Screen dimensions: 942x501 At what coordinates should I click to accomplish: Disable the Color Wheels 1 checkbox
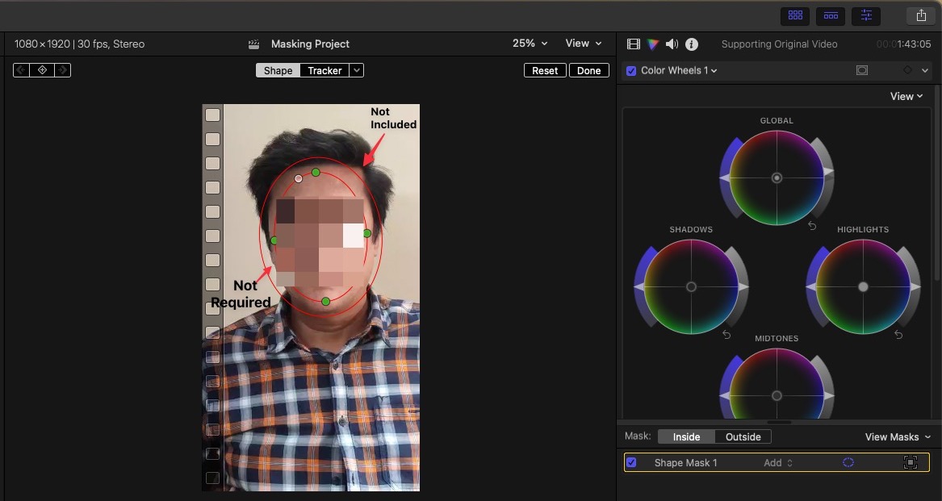coord(631,71)
